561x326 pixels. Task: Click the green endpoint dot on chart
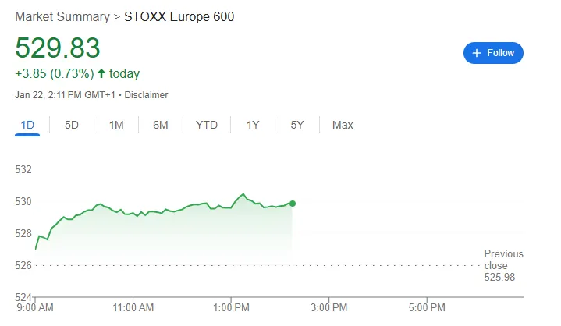pos(292,204)
